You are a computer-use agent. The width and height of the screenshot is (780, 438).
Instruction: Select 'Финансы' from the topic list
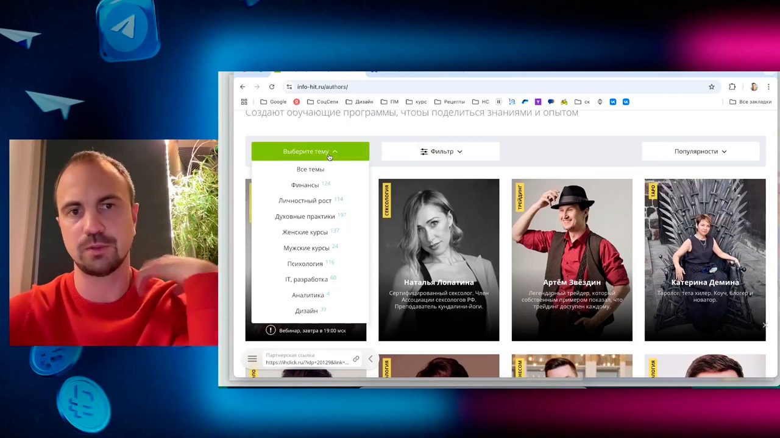305,185
